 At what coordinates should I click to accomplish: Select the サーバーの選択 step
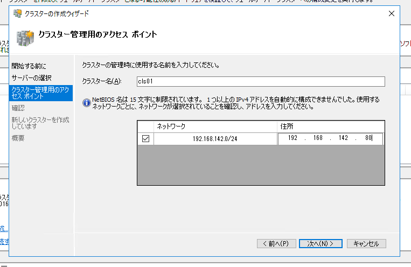(31, 78)
